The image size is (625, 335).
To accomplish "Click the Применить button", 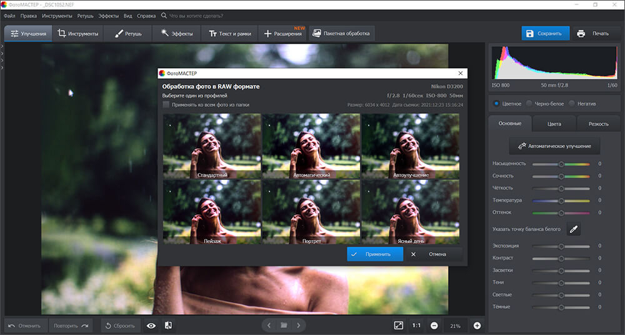I will coord(374,254).
